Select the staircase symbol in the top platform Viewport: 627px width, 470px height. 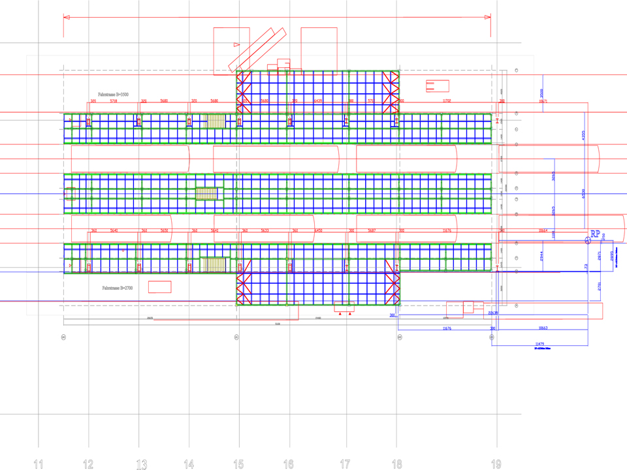(215, 121)
